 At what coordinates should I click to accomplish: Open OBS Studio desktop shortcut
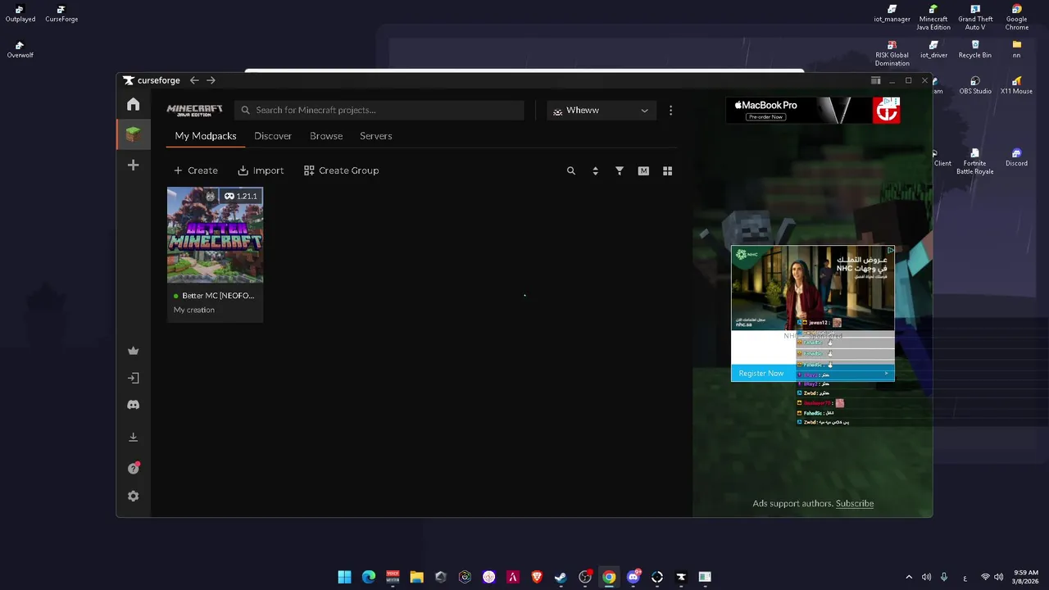tap(975, 86)
